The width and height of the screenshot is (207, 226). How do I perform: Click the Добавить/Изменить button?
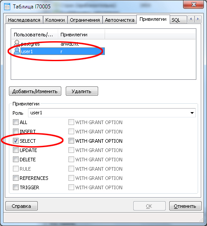click(35, 91)
